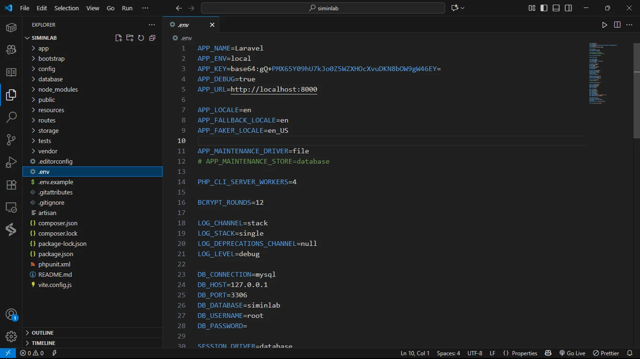Click the New Folder icon in Explorer
This screenshot has height=359, width=640.
point(130,38)
